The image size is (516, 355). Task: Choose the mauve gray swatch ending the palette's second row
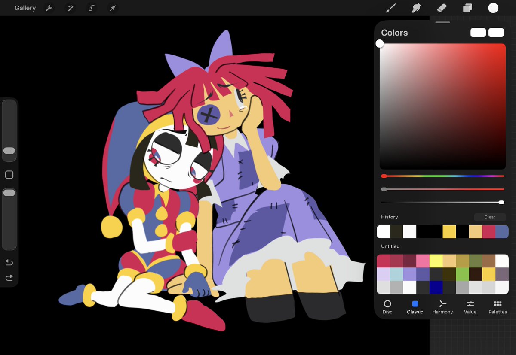502,274
